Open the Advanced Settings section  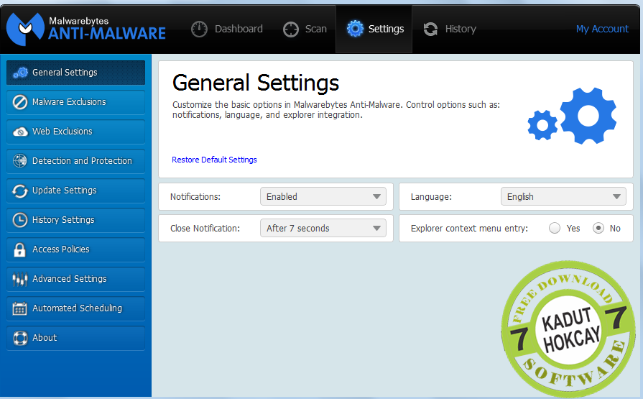76,279
